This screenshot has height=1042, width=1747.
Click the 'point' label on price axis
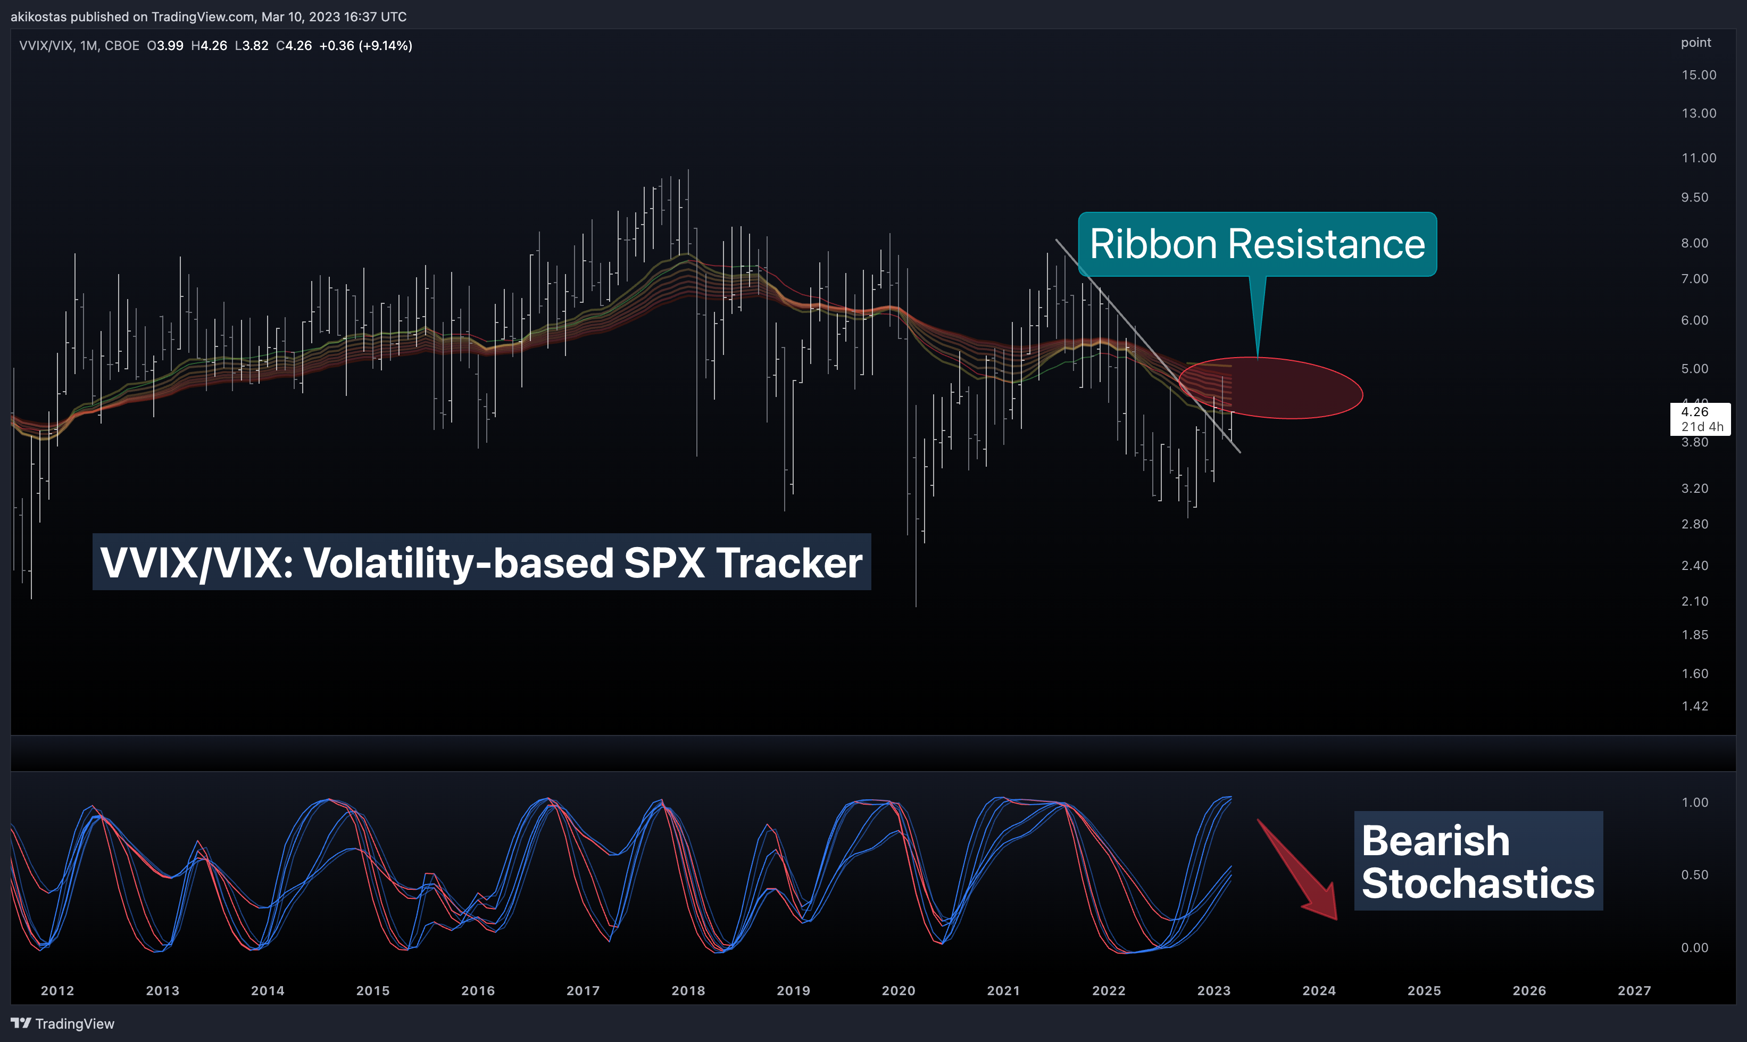click(1696, 43)
